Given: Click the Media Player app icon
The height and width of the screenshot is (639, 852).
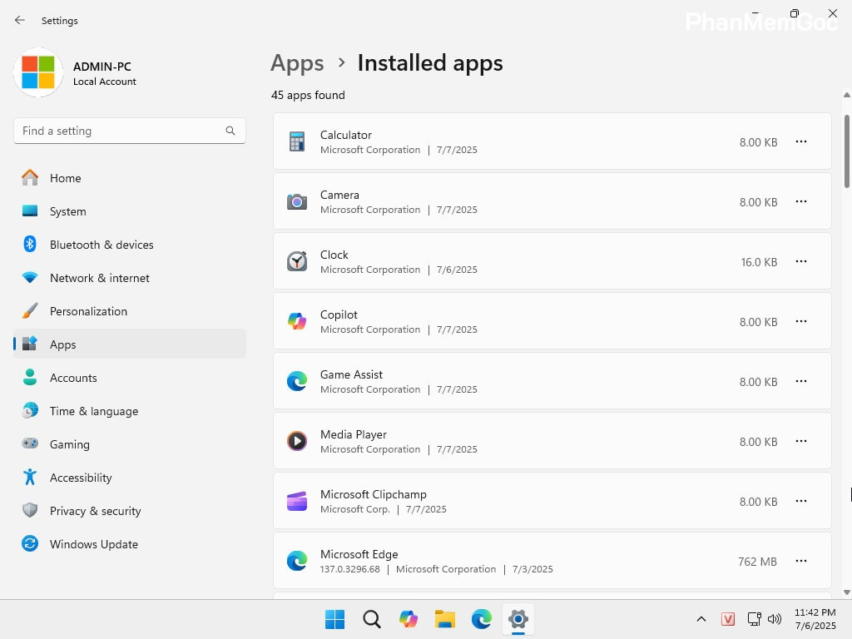Looking at the screenshot, I should click(297, 441).
